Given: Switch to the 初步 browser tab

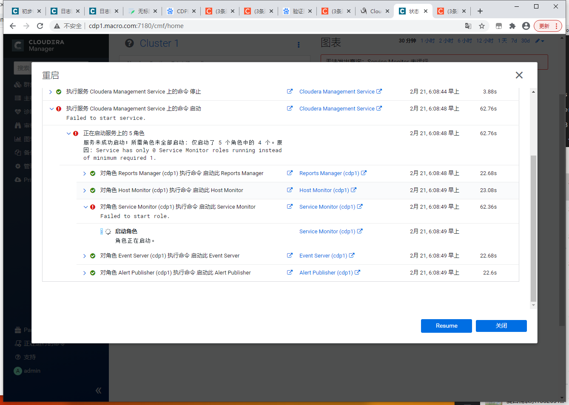Looking at the screenshot, I should click(x=27, y=11).
